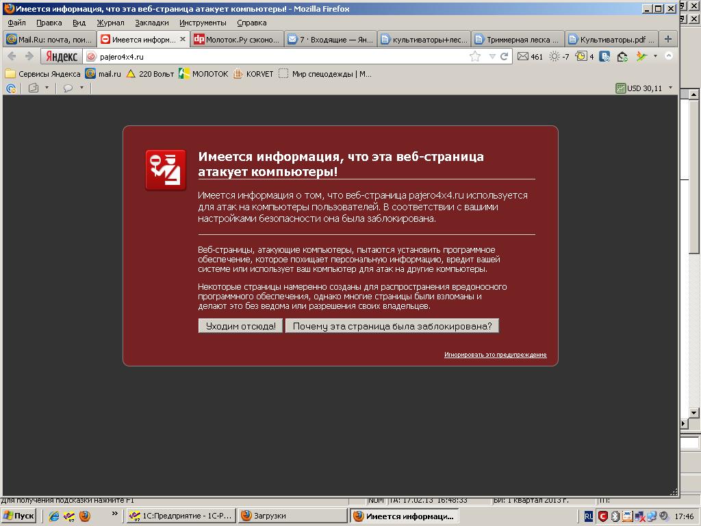
Task: Click the volume speaker tray icon
Action: point(664,516)
